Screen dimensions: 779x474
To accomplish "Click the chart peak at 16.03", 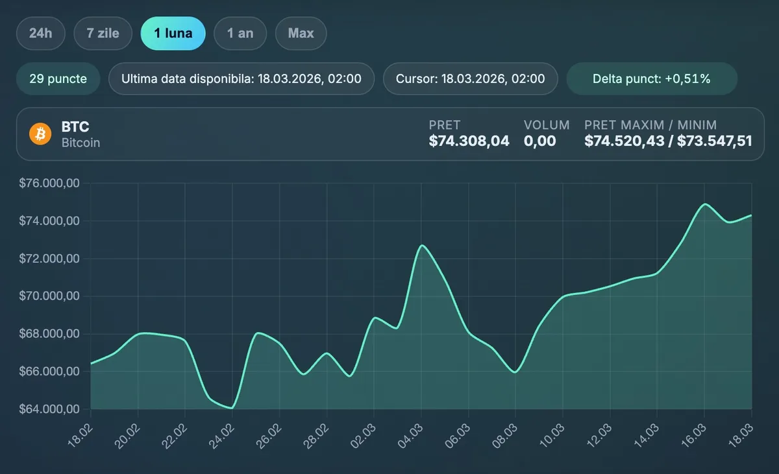I will (705, 204).
